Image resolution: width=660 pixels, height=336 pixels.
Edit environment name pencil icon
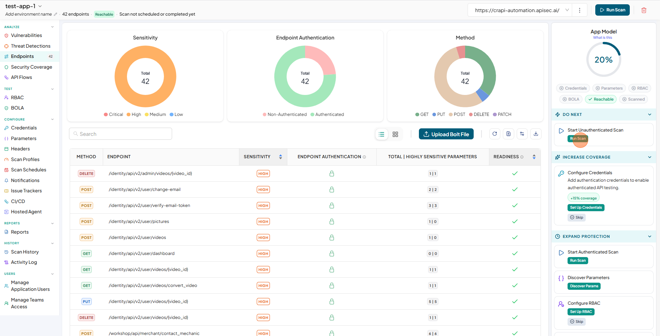point(55,14)
